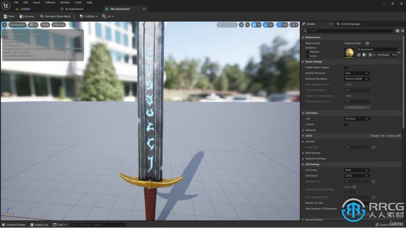The height and width of the screenshot is (228, 406).
Task: Enable the Isolate checkbox
Action: [x=307, y=56]
